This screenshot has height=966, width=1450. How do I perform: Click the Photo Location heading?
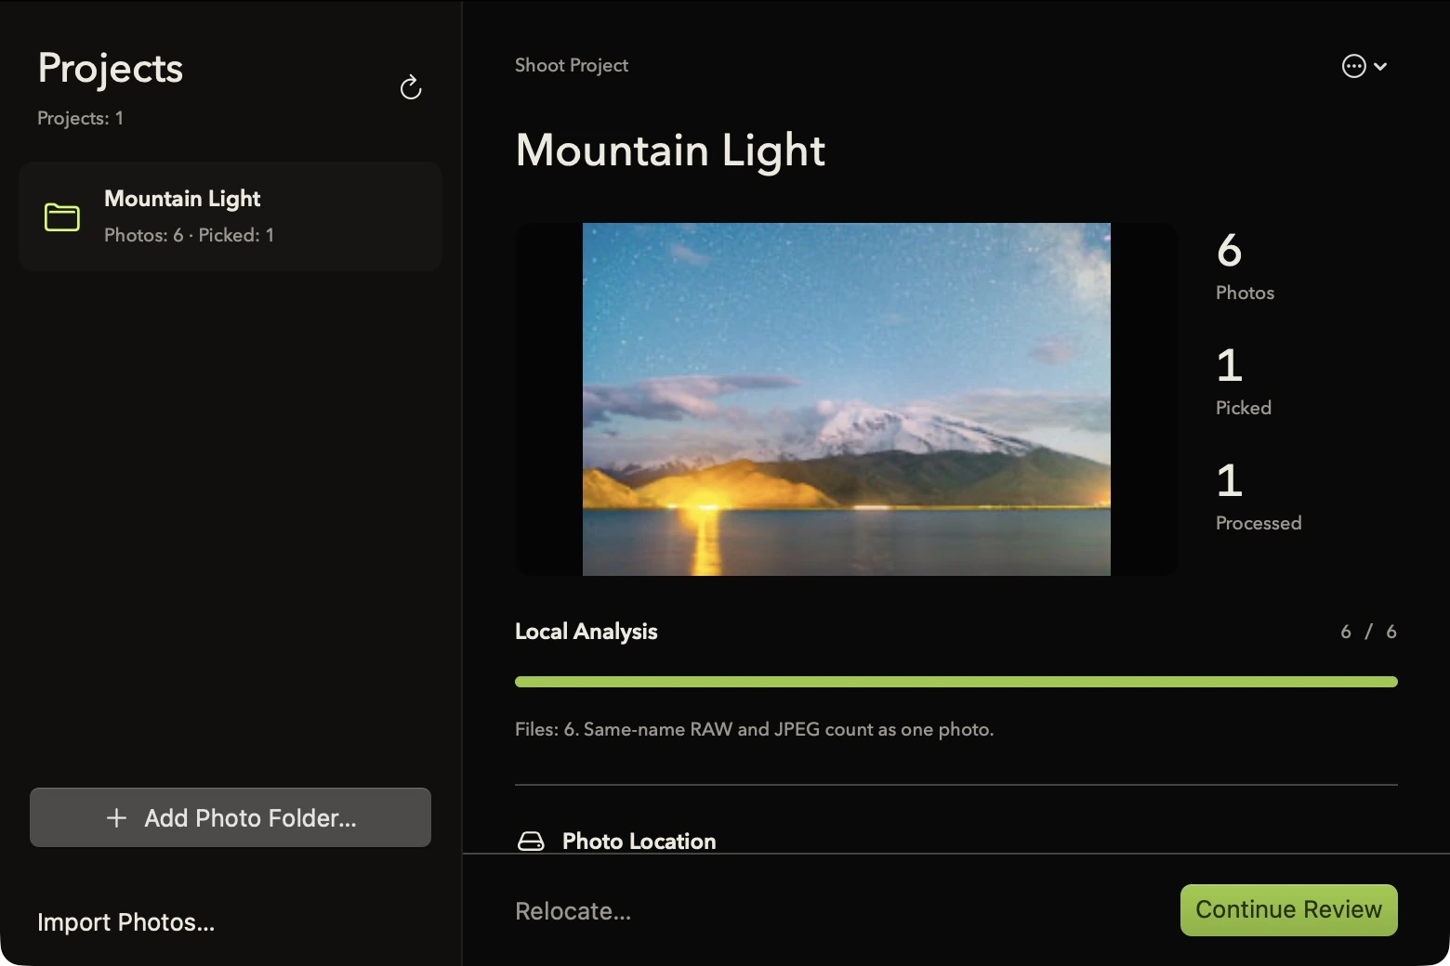639,842
